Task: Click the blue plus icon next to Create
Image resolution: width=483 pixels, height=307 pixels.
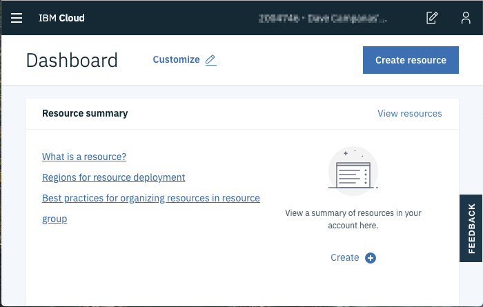Action: (x=371, y=258)
